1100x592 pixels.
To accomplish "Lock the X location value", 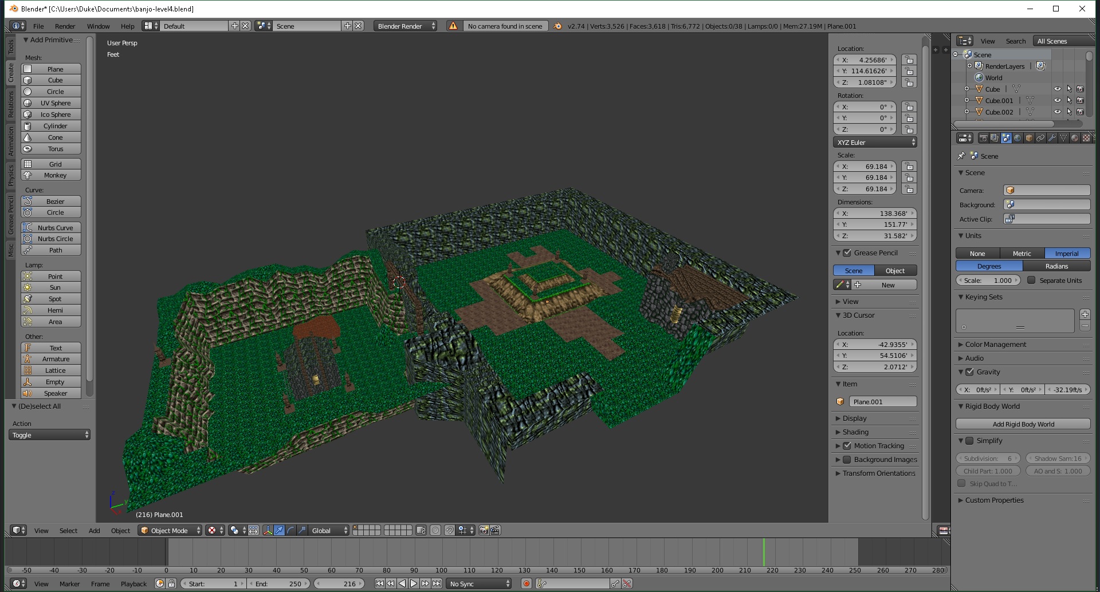I will point(909,60).
